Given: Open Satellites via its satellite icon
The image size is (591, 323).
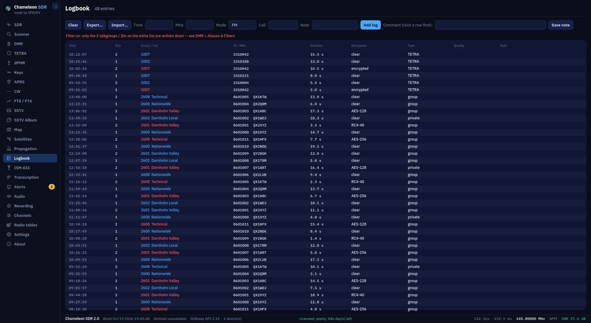Looking at the screenshot, I should (9, 139).
